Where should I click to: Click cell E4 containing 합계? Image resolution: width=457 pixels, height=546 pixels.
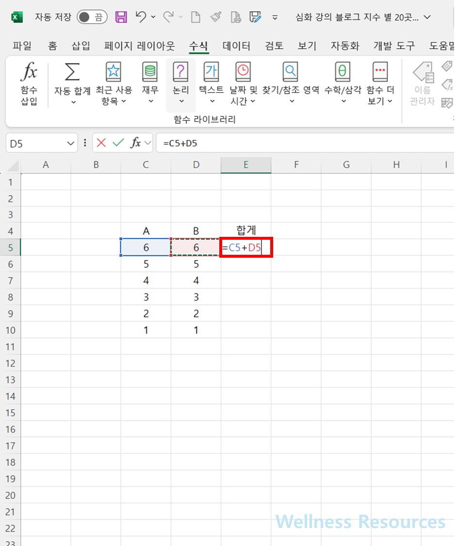pos(246,230)
